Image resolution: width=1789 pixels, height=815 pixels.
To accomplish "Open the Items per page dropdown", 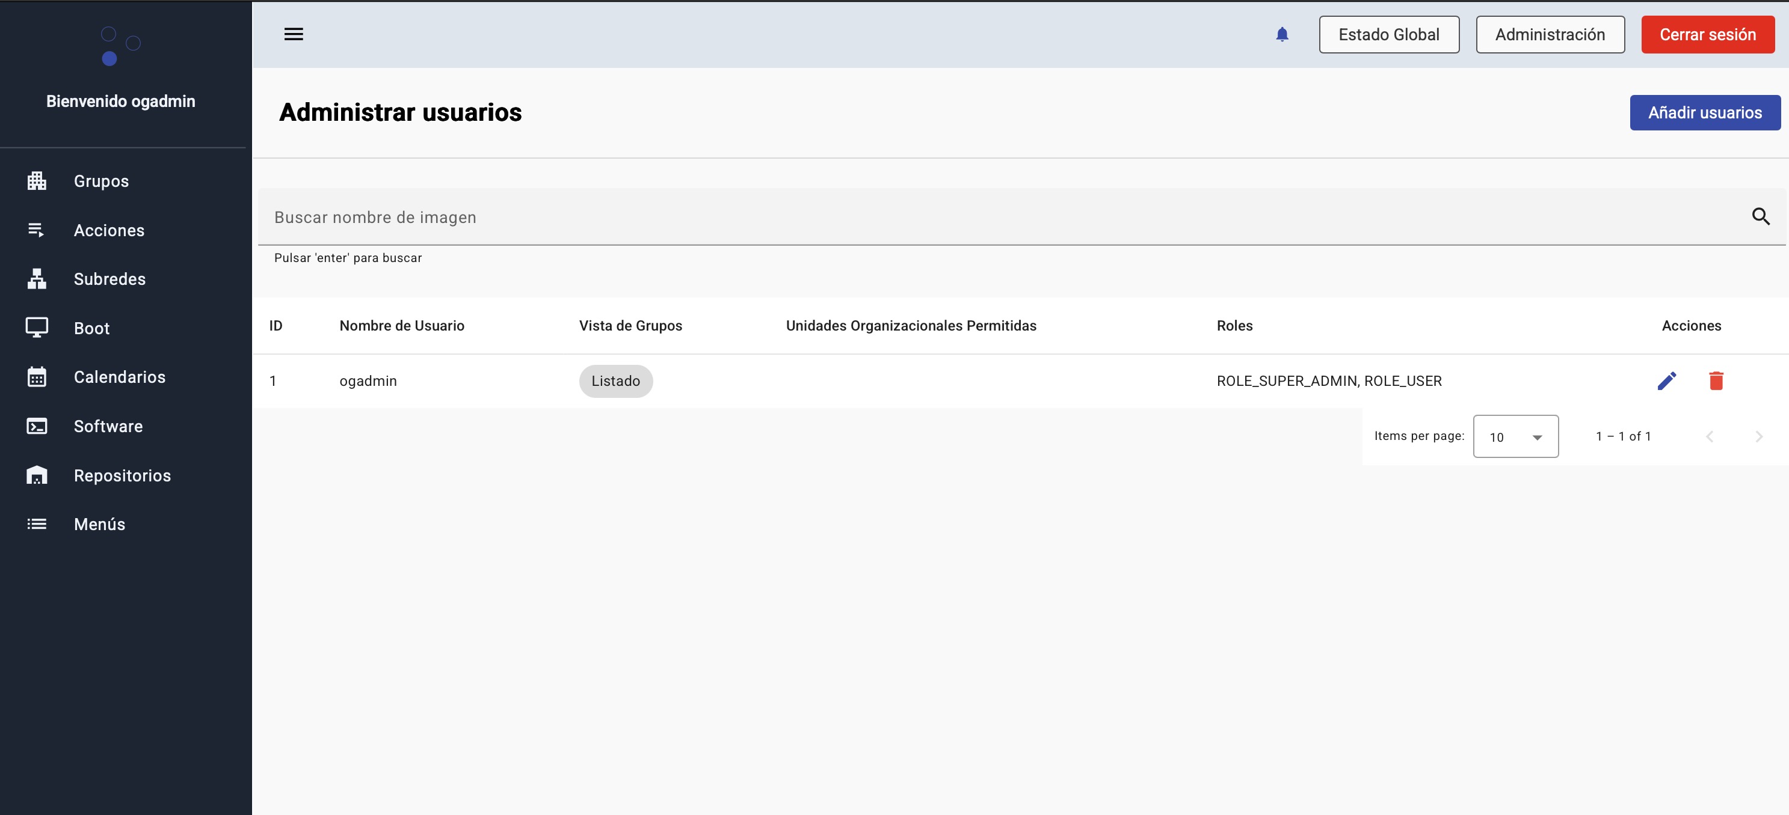I will [1515, 436].
